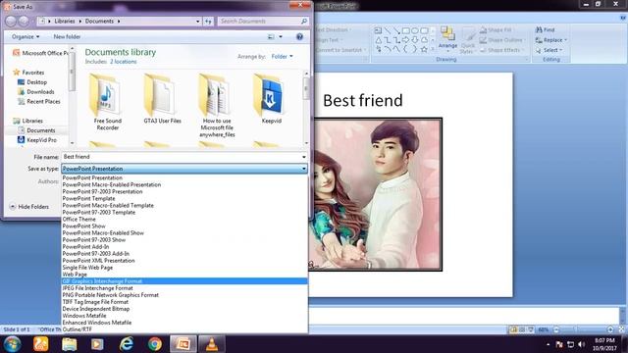Open the GTA3 User Files folder
This screenshot has width=628, height=353.
(162, 99)
